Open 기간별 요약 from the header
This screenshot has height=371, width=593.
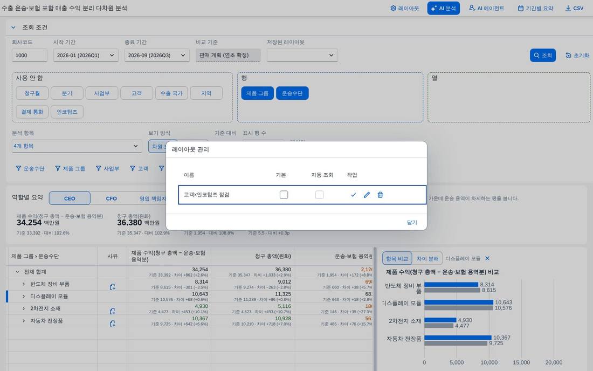pyautogui.click(x=535, y=8)
